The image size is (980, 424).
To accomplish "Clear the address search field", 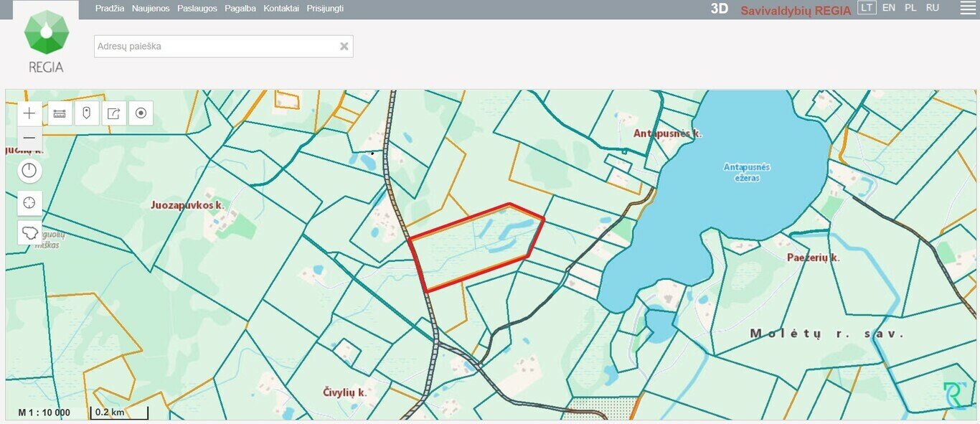I will click(344, 46).
